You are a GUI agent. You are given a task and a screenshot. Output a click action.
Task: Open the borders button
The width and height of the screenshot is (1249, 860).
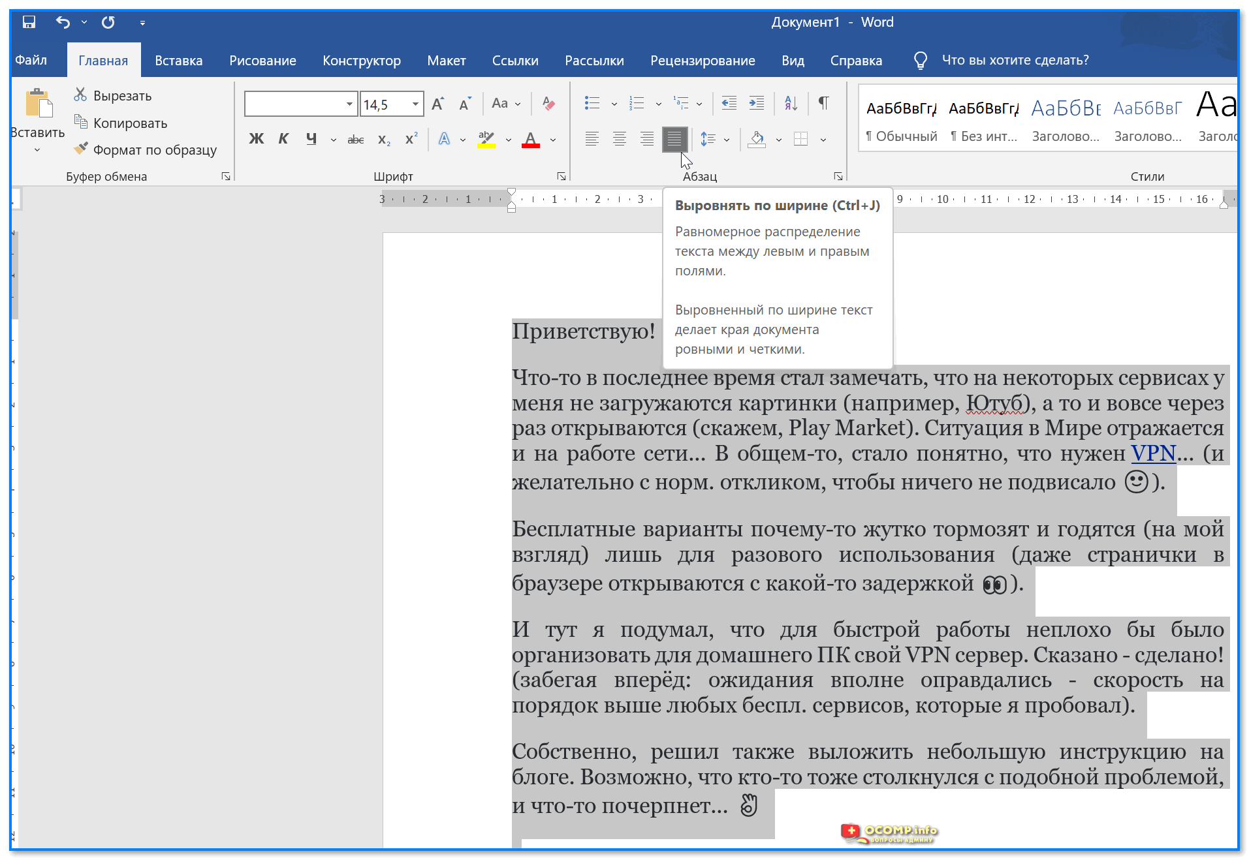point(801,139)
